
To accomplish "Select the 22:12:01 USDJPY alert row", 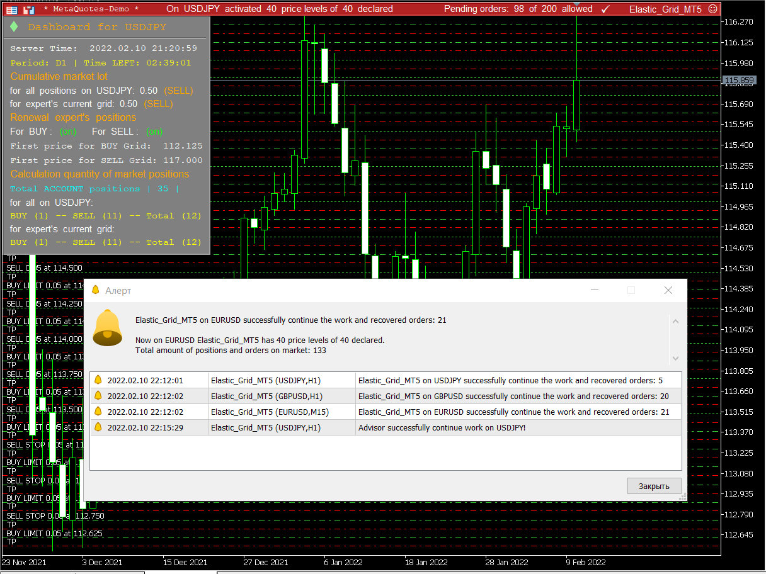I will click(x=386, y=380).
